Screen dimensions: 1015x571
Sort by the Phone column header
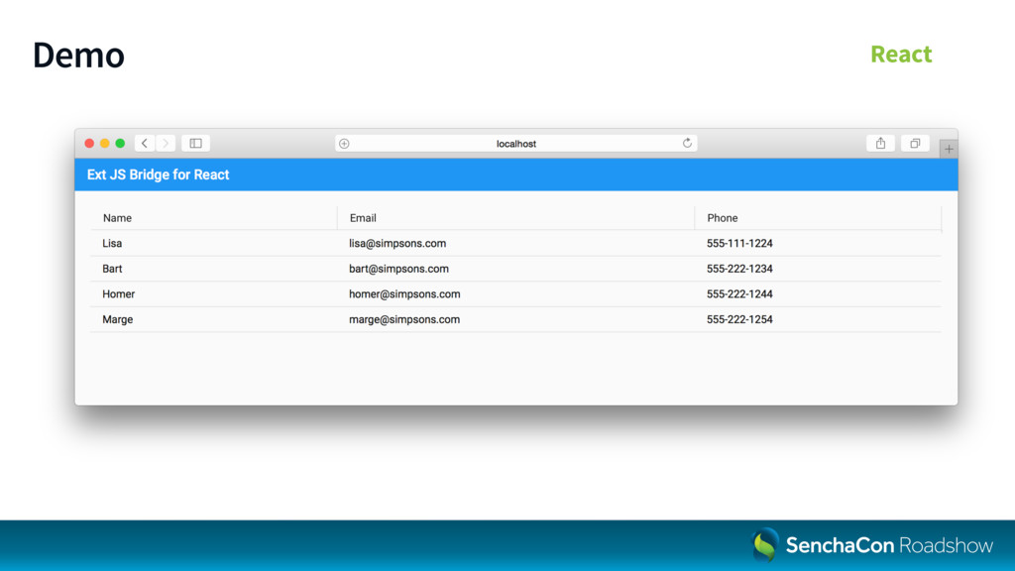point(818,218)
